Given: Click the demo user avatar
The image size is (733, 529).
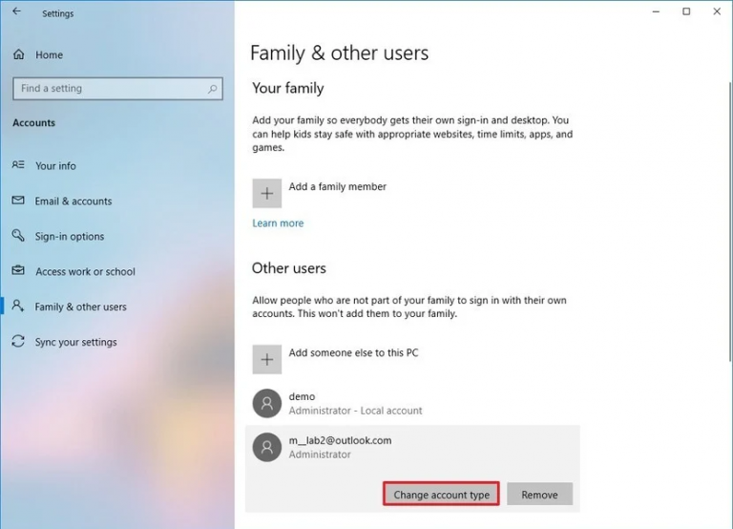Looking at the screenshot, I should pyautogui.click(x=267, y=403).
